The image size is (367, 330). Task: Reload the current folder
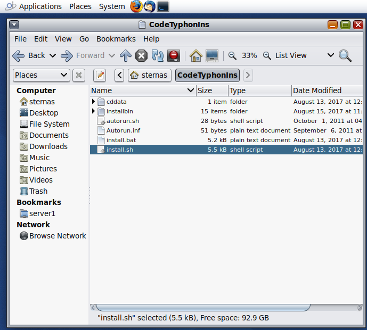click(x=158, y=56)
